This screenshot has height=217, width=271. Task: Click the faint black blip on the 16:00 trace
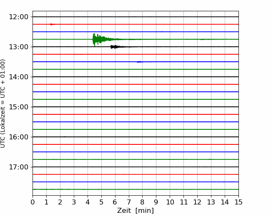[x=63, y=136]
